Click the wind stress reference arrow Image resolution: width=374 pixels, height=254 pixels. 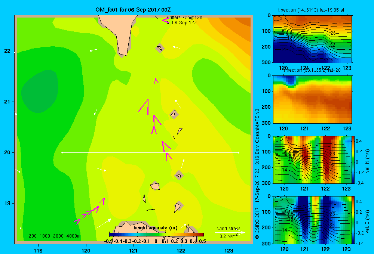[230, 232]
